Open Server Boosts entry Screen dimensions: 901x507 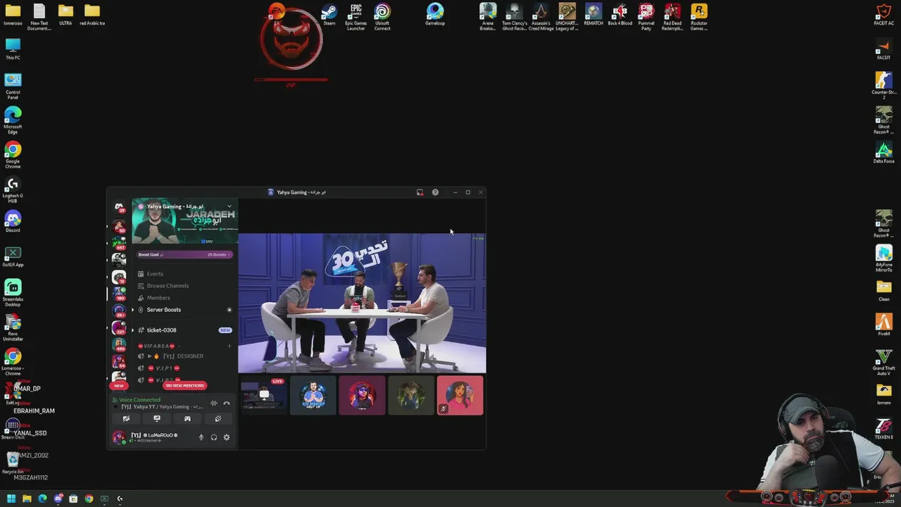point(164,310)
